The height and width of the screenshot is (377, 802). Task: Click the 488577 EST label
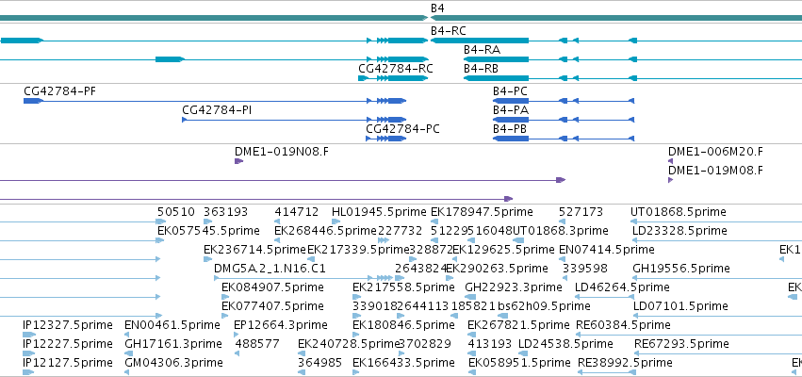pos(257,344)
